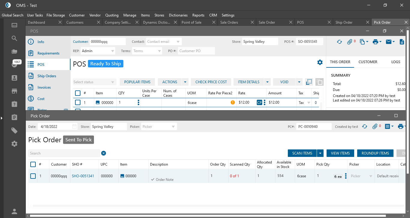Open the search icon in left sidebar
Viewport: 410px width, 218px height.
click(x=14, y=38)
